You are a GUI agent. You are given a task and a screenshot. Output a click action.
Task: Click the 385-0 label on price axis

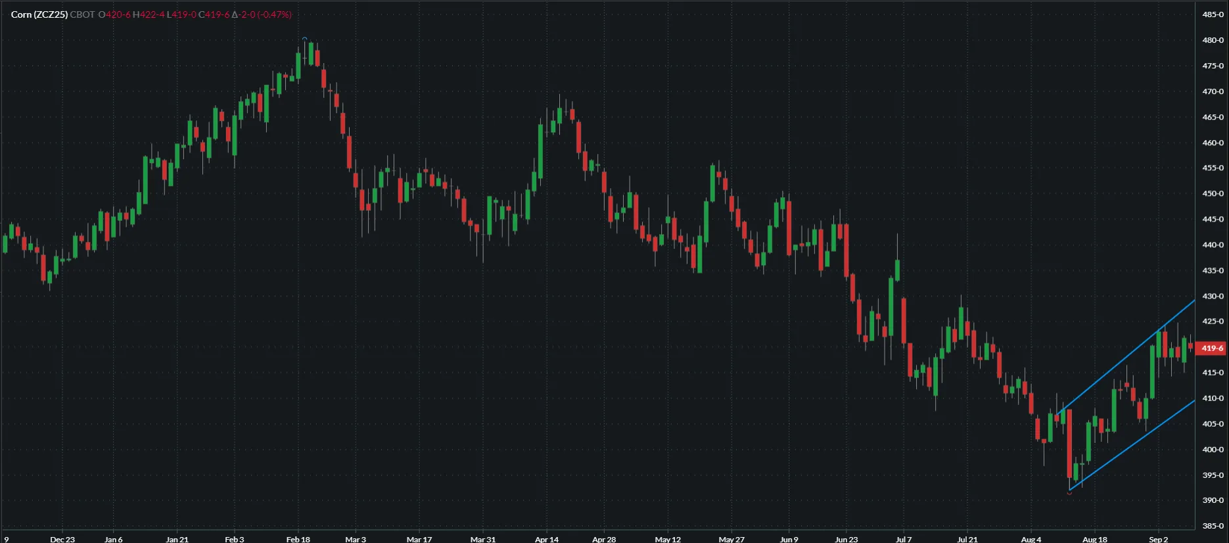[1213, 526]
